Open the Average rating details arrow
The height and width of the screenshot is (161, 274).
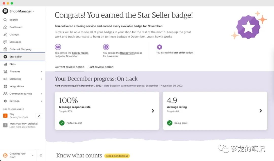[x=261, y=111]
